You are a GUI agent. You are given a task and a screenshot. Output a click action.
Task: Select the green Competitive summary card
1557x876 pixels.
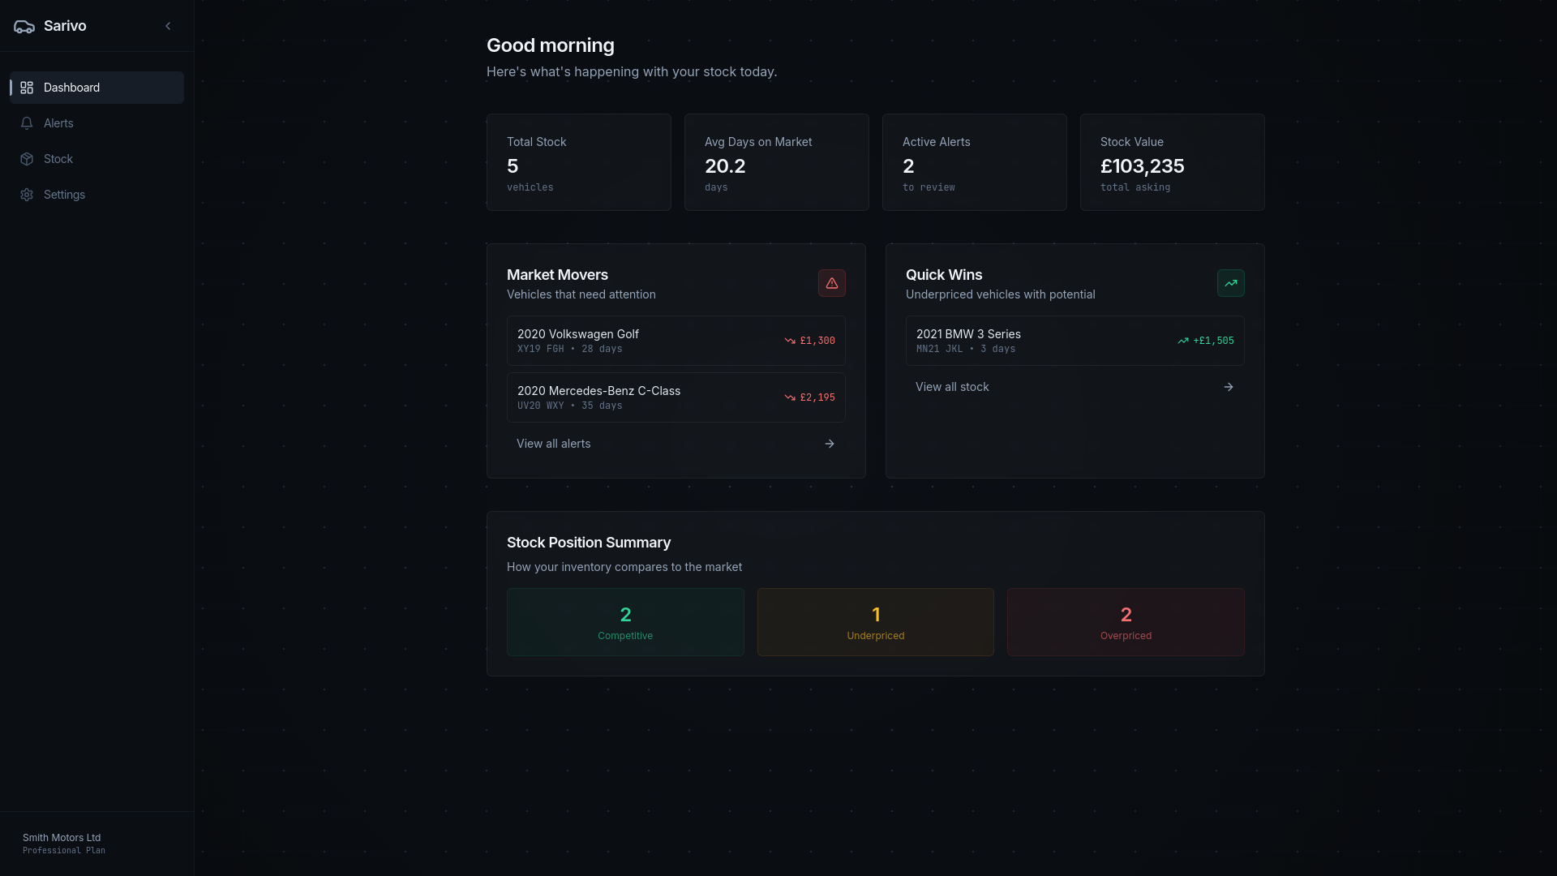[x=624, y=622]
